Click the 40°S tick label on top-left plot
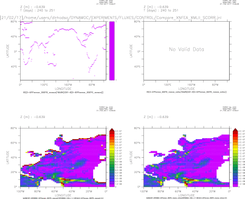 (14, 67)
